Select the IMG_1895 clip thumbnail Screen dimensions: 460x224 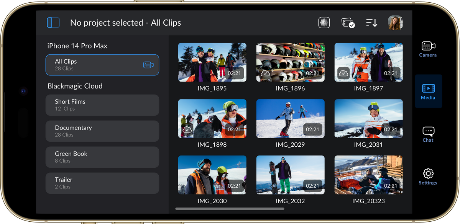[x=212, y=62]
